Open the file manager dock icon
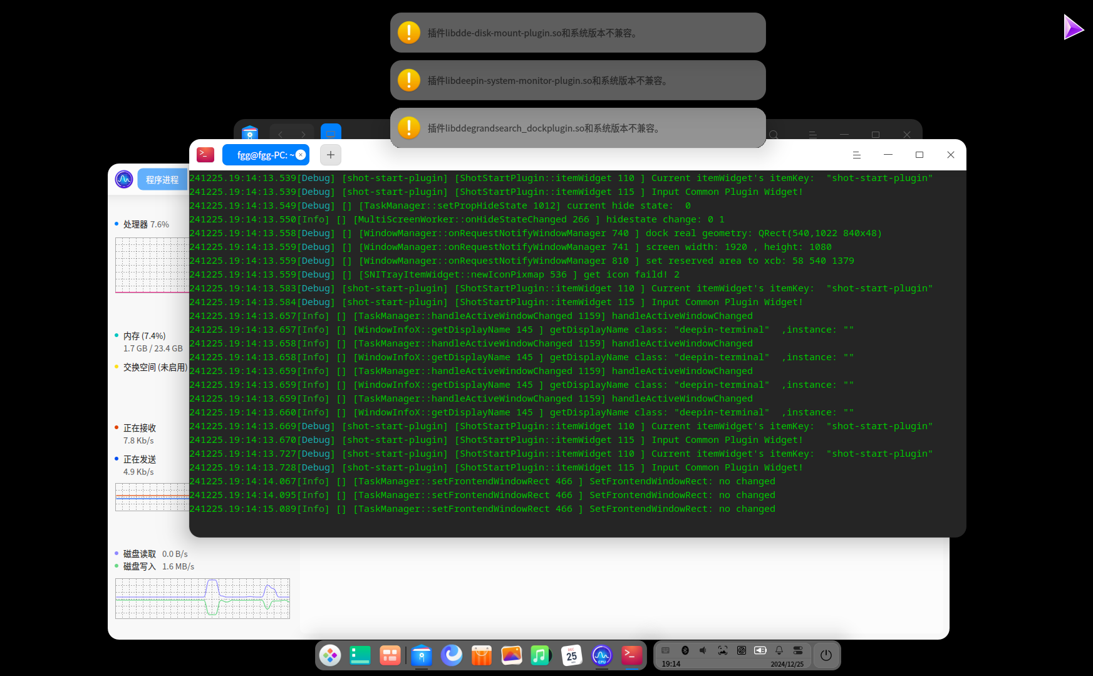 (x=422, y=655)
